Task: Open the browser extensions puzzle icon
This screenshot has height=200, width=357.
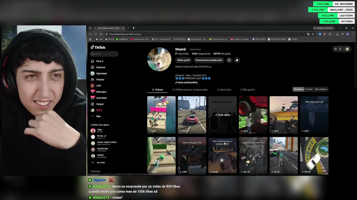Action: (330, 34)
